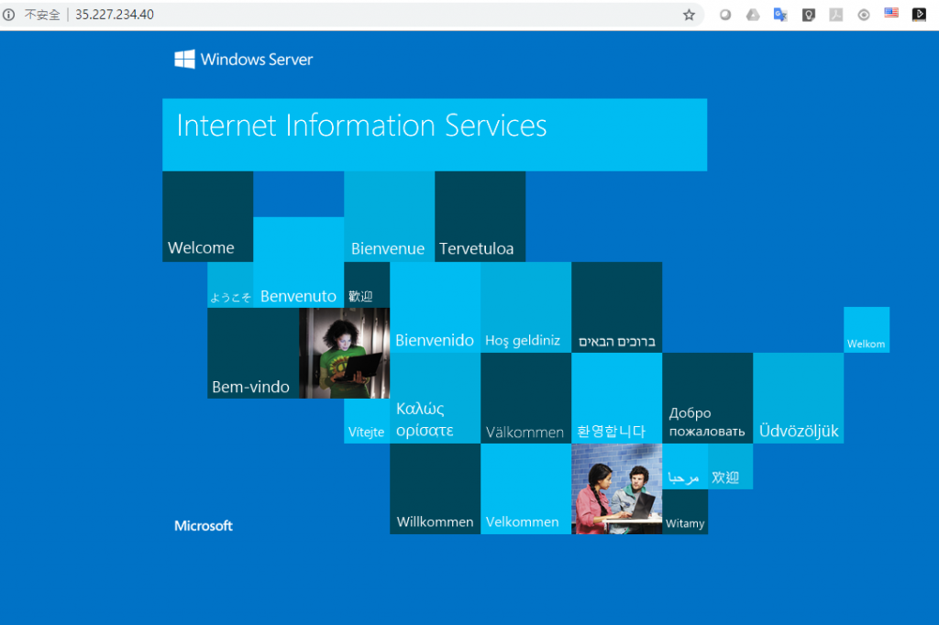This screenshot has width=939, height=625.
Task: Click the traditional Chinese 歡迎 tile
Action: click(x=367, y=285)
